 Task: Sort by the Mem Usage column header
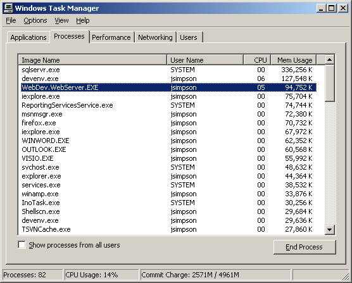(294, 60)
